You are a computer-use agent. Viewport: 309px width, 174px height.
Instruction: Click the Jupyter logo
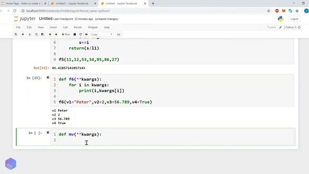click(x=25, y=19)
